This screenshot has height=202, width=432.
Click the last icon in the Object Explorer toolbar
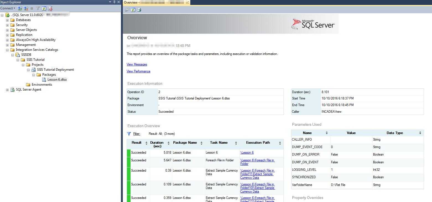tap(50, 9)
